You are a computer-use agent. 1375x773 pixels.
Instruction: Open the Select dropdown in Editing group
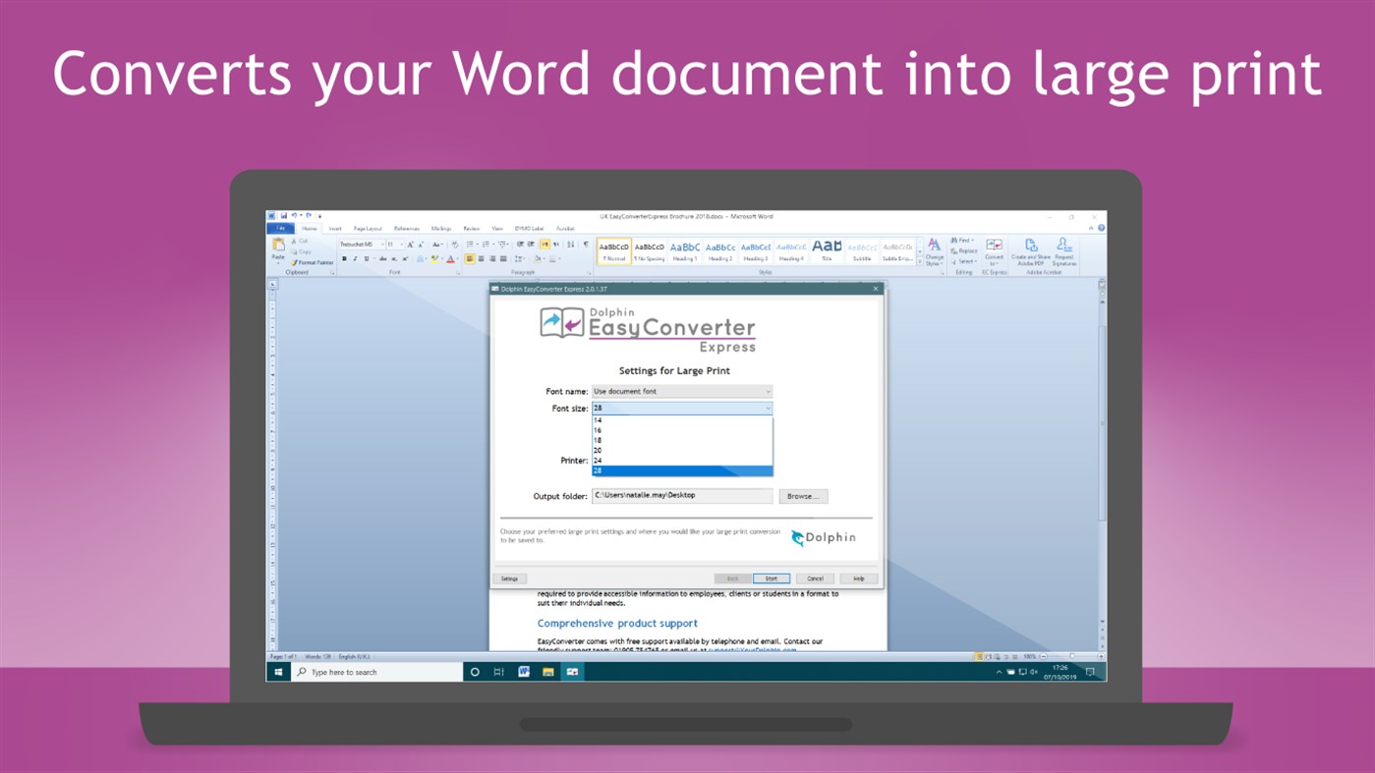tap(964, 261)
